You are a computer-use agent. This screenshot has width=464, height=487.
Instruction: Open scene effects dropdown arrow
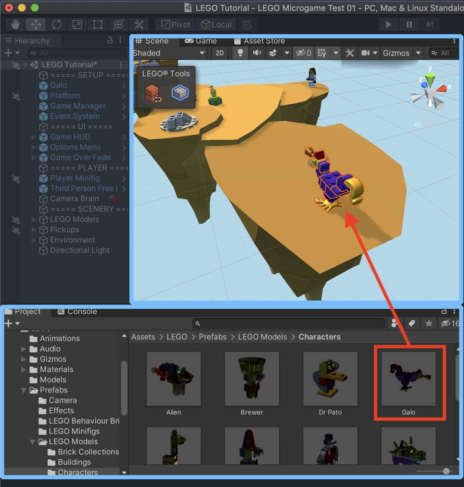click(x=287, y=53)
